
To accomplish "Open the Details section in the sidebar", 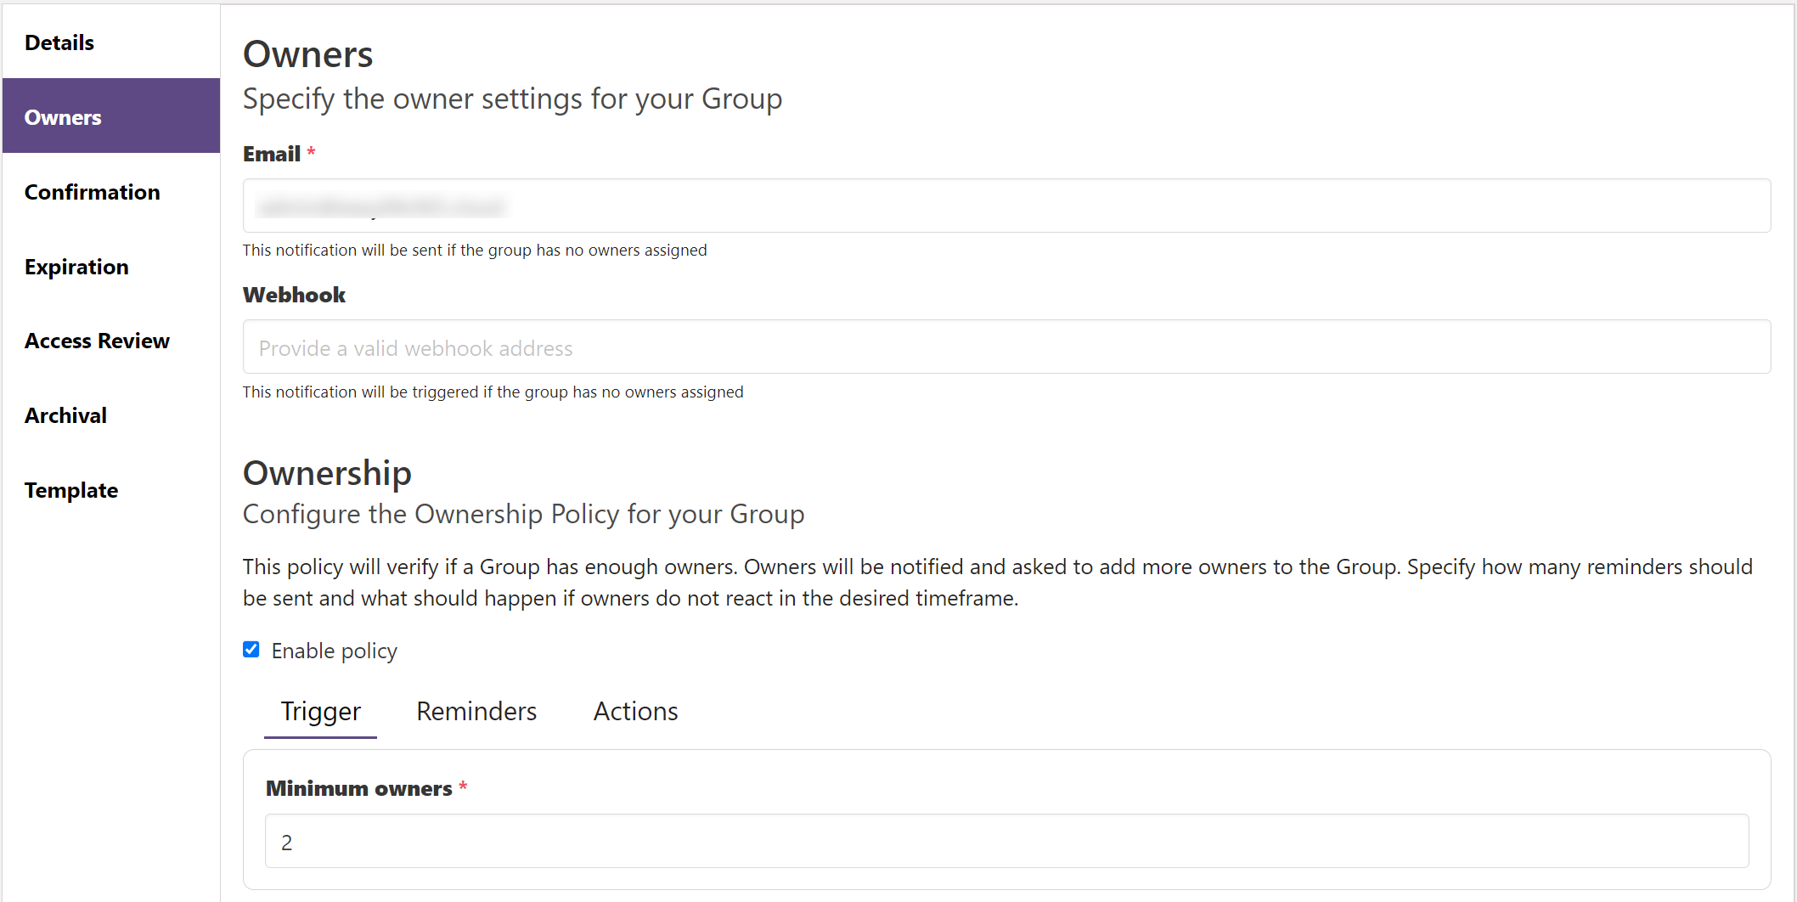I will coord(59,42).
